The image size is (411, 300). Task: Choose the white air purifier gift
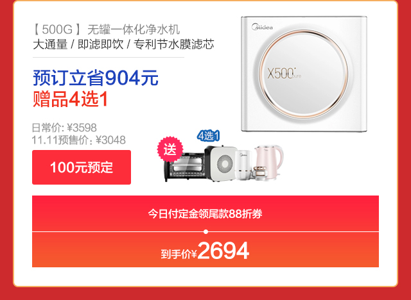(221, 163)
